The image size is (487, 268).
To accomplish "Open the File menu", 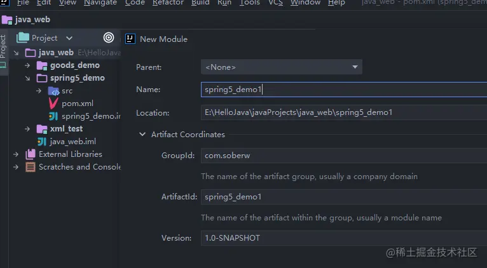I will [x=23, y=3].
